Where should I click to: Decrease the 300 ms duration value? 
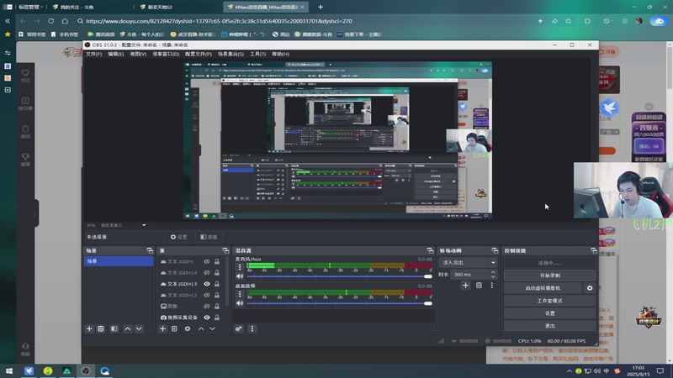(493, 277)
